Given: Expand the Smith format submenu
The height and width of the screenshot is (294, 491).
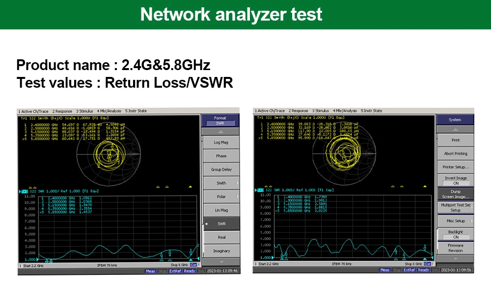Looking at the screenshot, I should pos(221,183).
